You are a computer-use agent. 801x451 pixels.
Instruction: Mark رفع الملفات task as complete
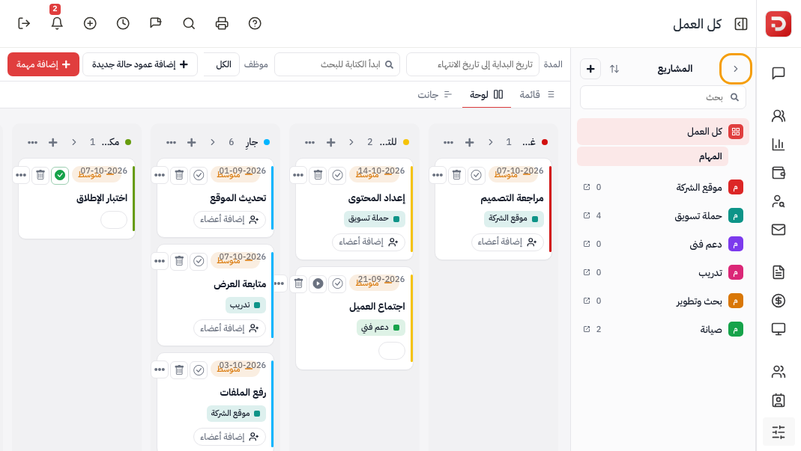tap(199, 369)
